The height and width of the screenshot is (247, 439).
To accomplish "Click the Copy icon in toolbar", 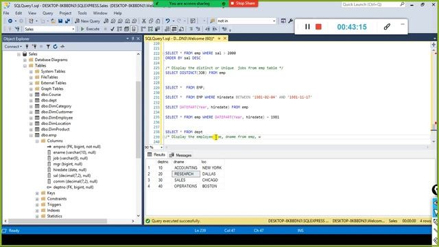I will [151, 21].
